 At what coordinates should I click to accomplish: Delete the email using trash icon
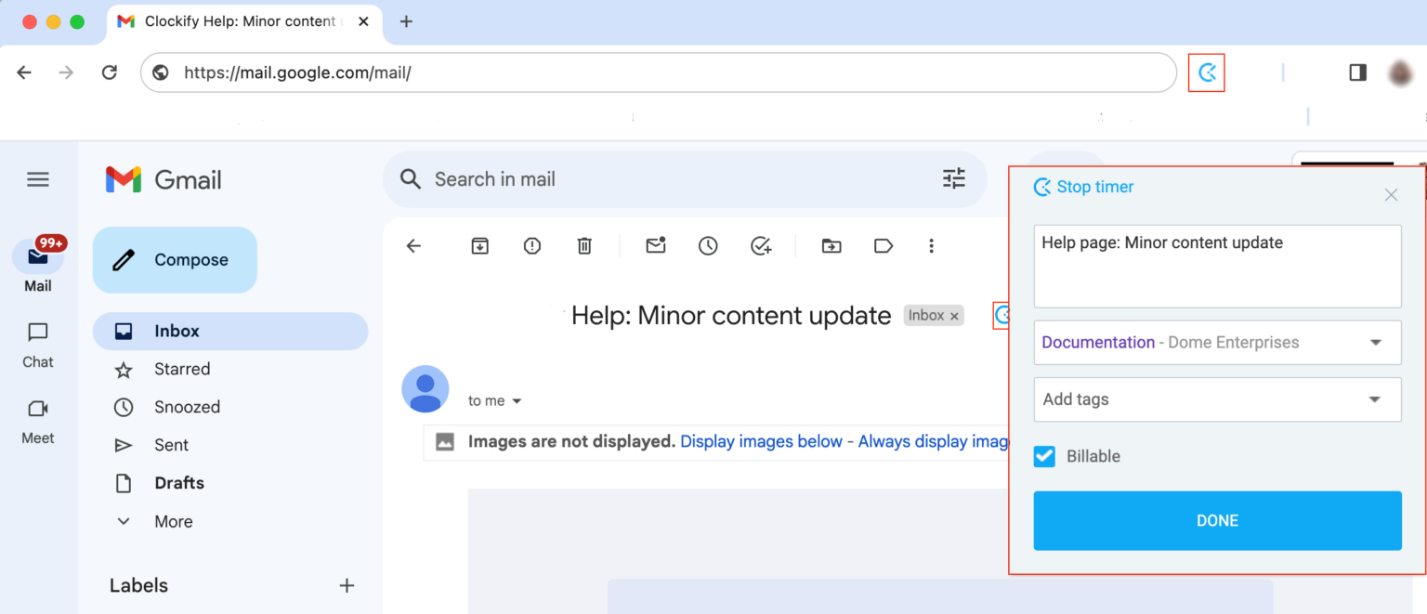tap(583, 245)
